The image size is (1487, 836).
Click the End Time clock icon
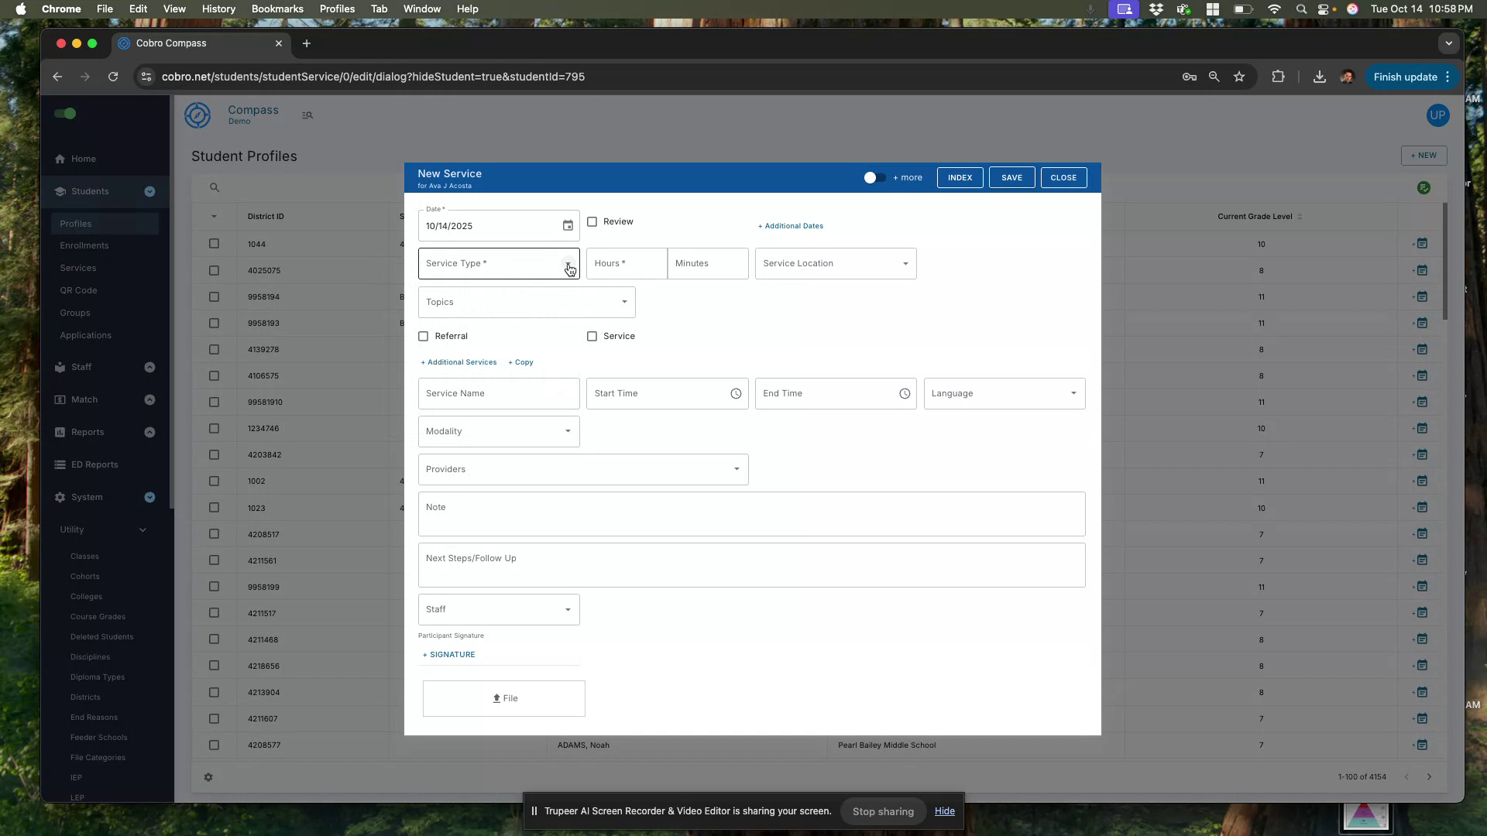(905, 393)
